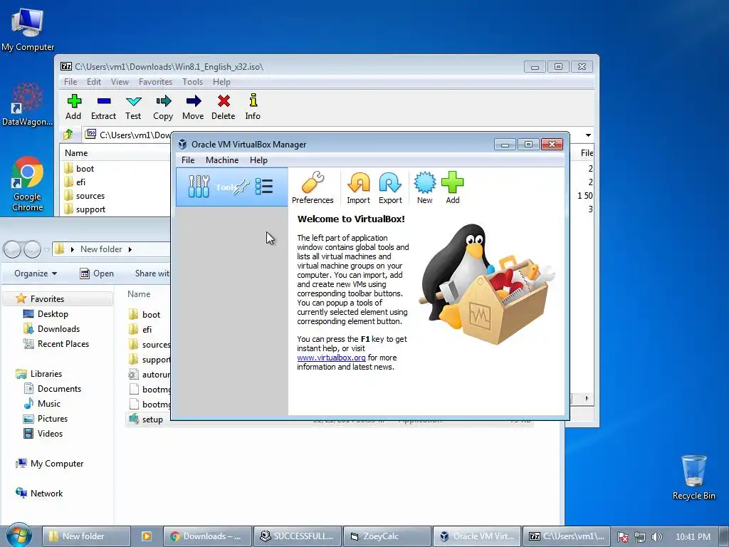Click Organize dropdown in Explorer
The image size is (729, 547).
(36, 273)
